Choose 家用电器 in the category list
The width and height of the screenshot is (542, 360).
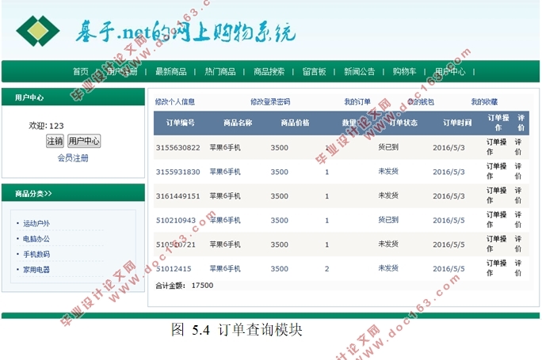click(36, 270)
